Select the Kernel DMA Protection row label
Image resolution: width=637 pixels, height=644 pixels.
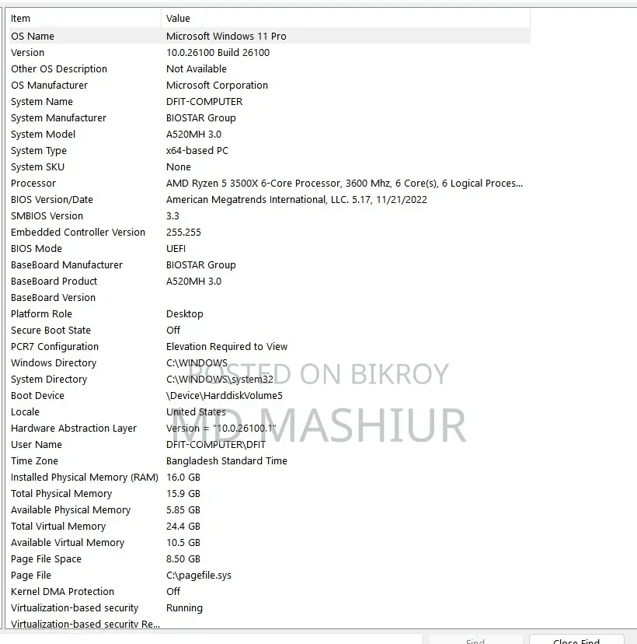click(63, 592)
